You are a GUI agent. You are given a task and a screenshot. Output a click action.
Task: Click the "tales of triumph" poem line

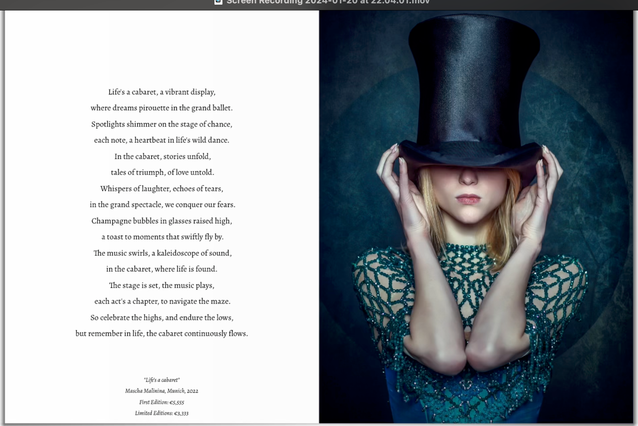pyautogui.click(x=162, y=173)
